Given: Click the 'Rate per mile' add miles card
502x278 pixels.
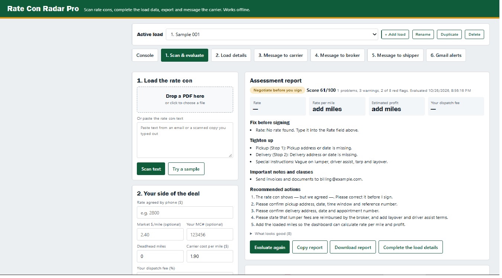Looking at the screenshot, I should (337, 106).
